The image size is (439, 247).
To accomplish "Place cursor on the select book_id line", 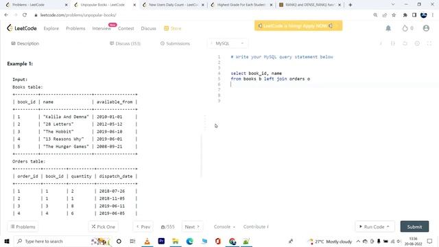I will [x=256, y=73].
